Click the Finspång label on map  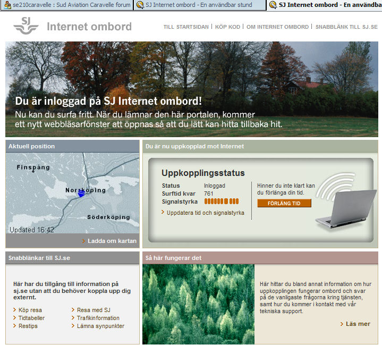33,167
